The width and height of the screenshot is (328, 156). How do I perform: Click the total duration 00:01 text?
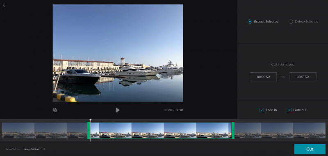click(x=179, y=110)
